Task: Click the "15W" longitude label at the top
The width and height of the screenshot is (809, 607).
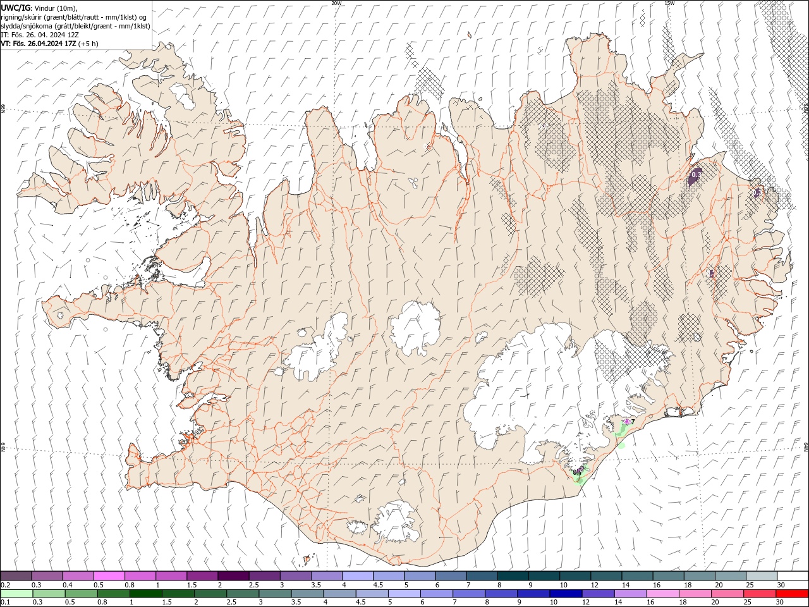Action: pos(669,3)
